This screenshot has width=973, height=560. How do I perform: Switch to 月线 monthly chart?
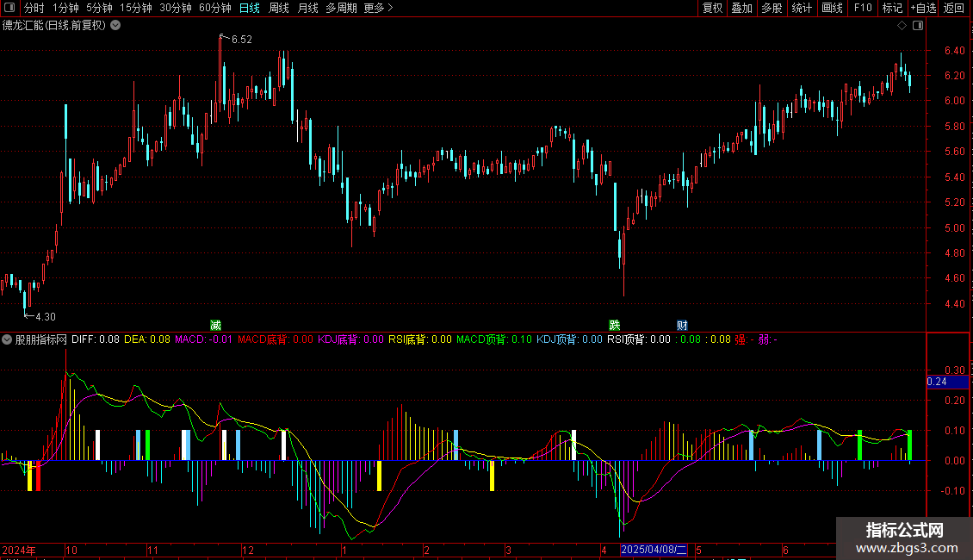click(307, 8)
